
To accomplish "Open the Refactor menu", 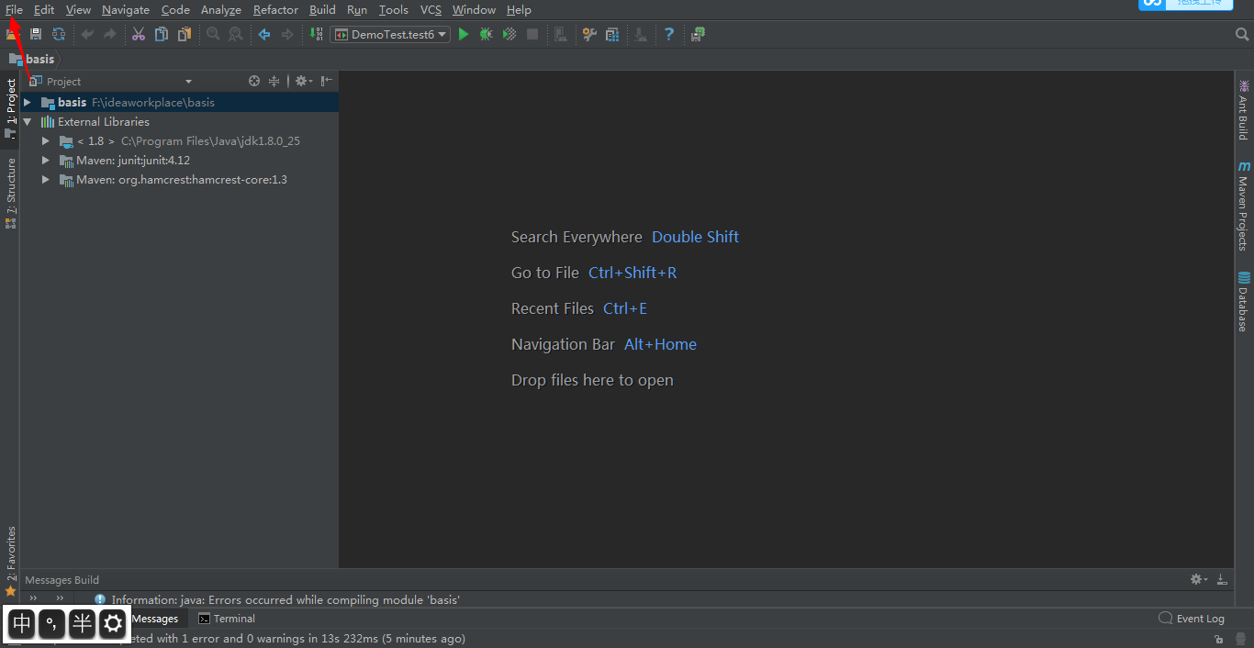I will pos(275,9).
